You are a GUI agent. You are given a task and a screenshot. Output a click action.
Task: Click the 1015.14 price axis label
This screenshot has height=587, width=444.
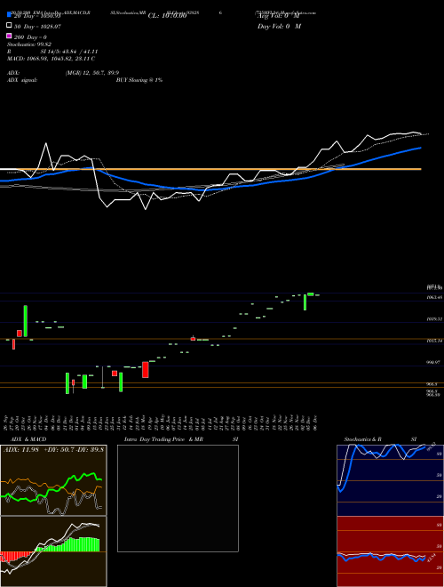click(435, 341)
